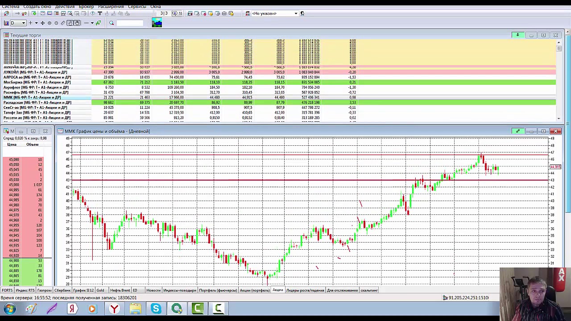Expand the crosshair tool dropdown arrow
This screenshot has width=571, height=321.
(x=36, y=23)
